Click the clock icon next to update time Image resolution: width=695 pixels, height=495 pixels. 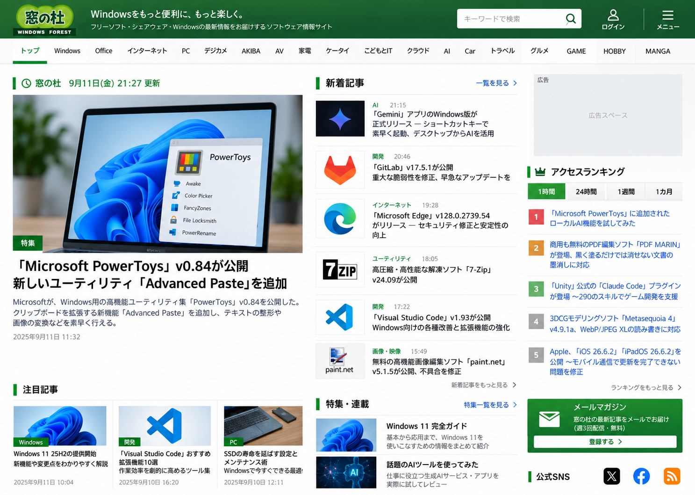(x=26, y=83)
